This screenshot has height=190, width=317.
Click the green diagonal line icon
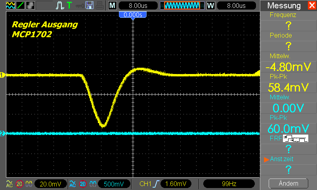pos(21,6)
